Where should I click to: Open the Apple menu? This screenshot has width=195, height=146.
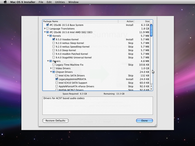[x=5, y=2]
